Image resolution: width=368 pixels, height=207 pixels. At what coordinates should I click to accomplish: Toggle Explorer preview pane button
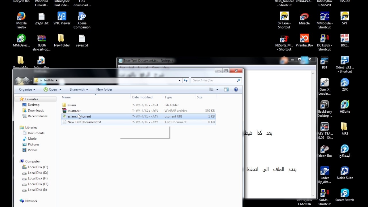[x=226, y=89]
